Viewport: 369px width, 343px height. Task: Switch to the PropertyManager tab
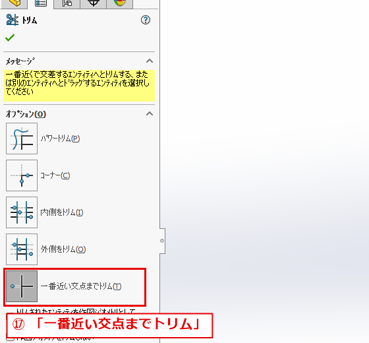(40, 3)
